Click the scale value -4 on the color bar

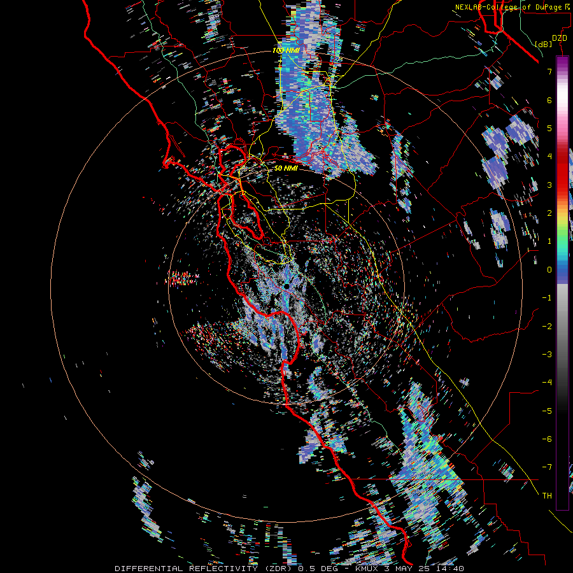[x=547, y=383]
